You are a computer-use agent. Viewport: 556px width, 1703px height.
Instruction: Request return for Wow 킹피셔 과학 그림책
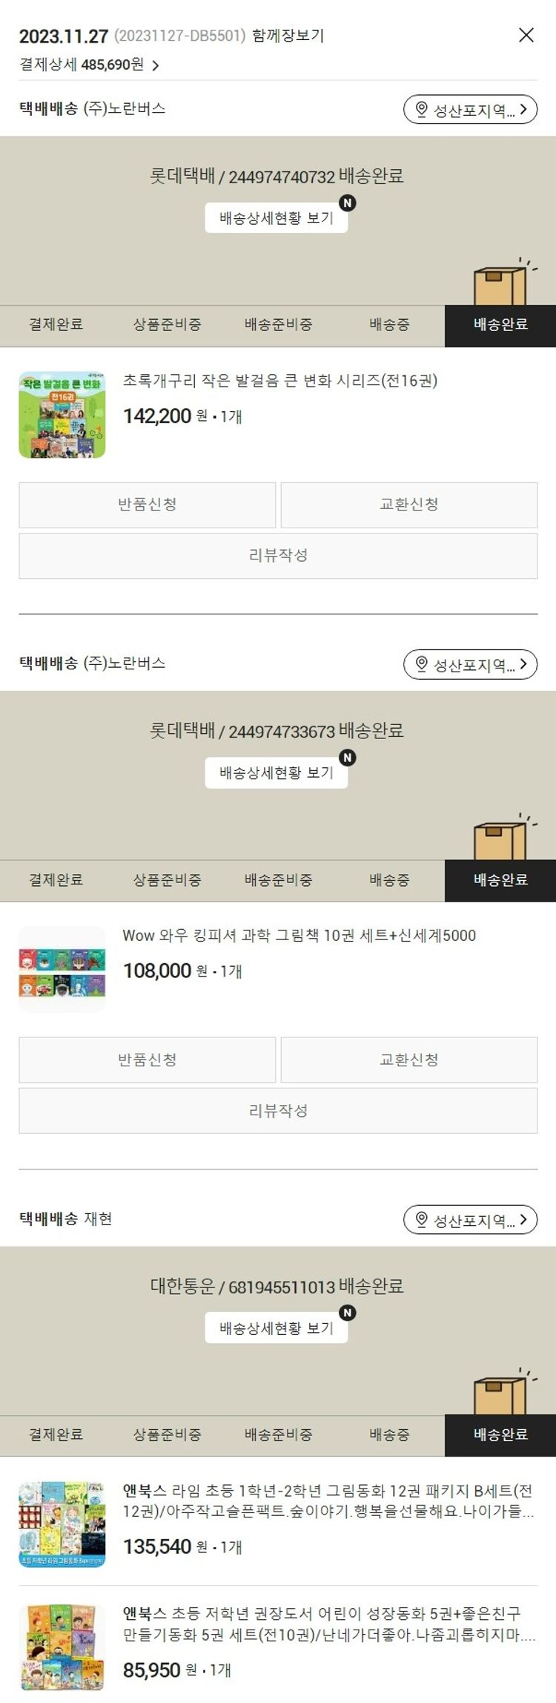coord(148,1060)
